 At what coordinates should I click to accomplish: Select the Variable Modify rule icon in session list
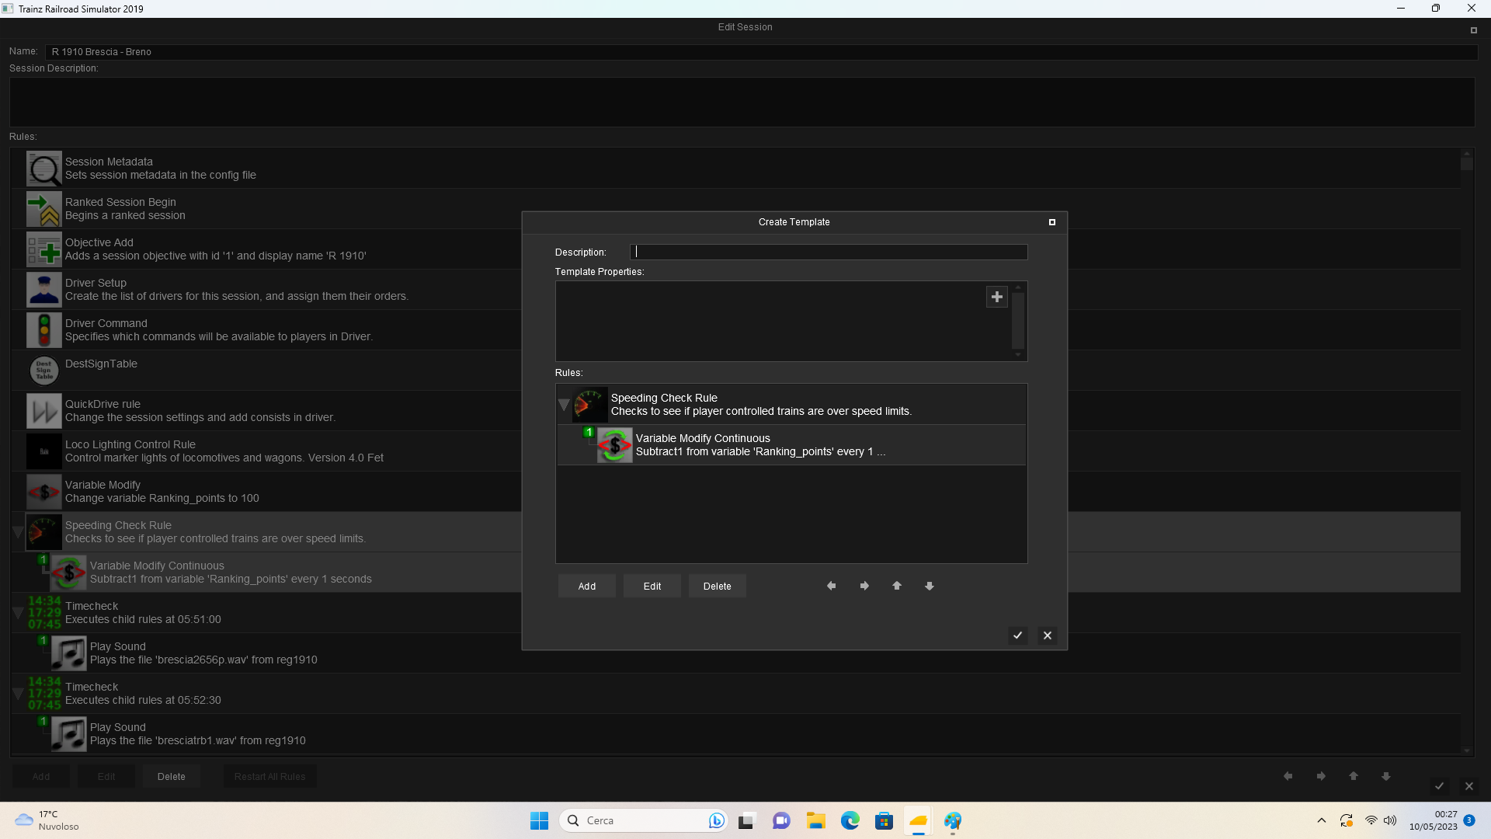pyautogui.click(x=44, y=492)
